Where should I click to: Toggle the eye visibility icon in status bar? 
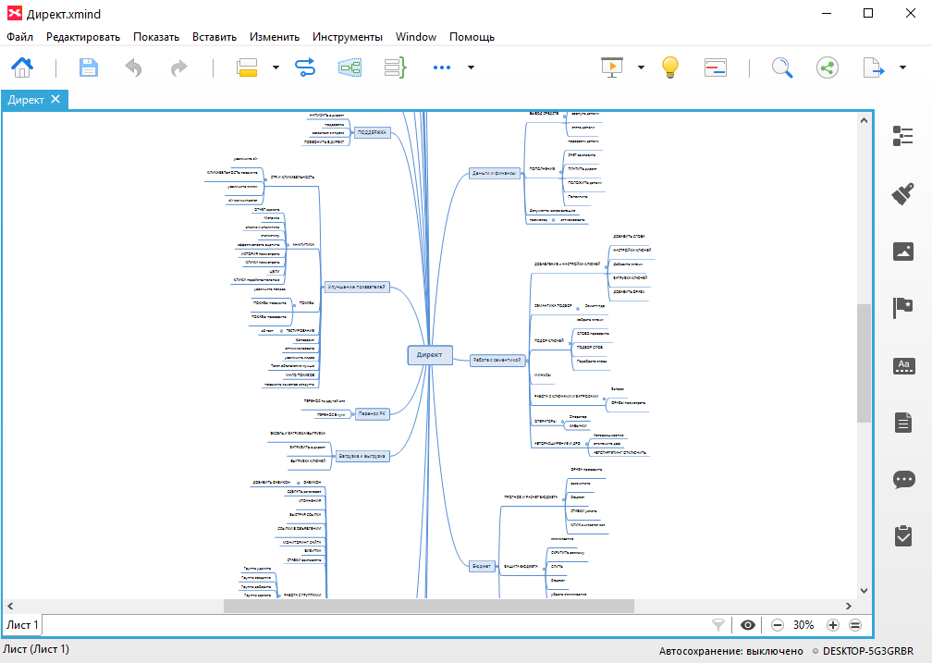[x=748, y=625]
